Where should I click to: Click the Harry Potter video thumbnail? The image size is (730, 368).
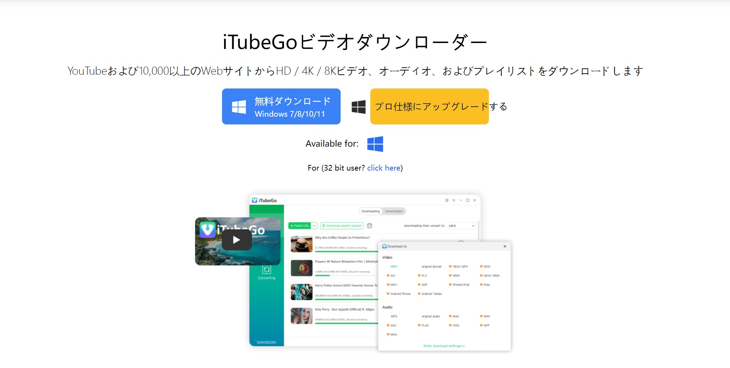(x=301, y=292)
